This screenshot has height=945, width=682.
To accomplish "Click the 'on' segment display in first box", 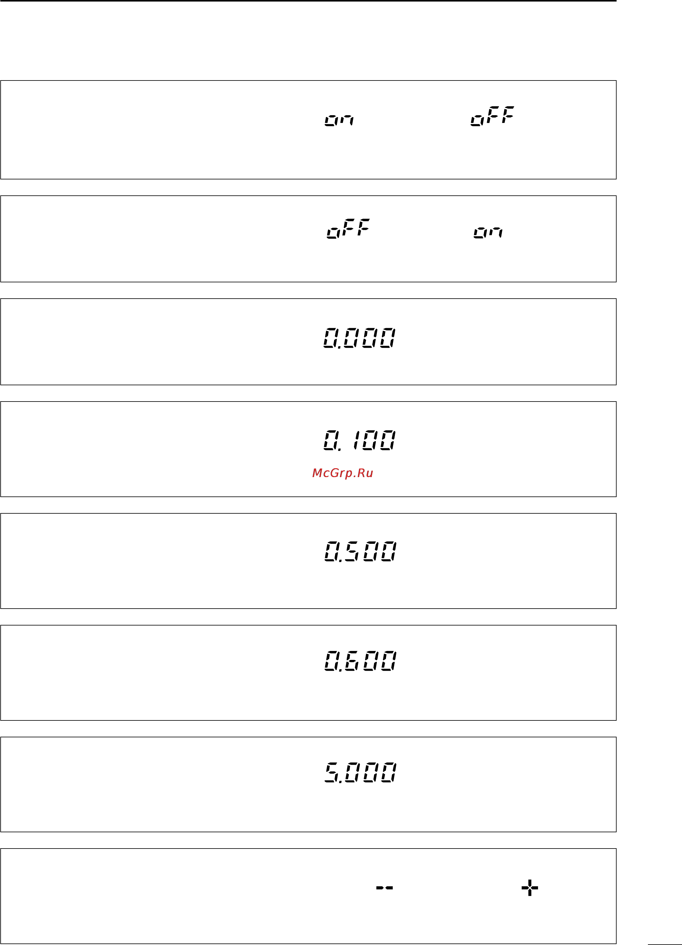I will click(x=339, y=120).
